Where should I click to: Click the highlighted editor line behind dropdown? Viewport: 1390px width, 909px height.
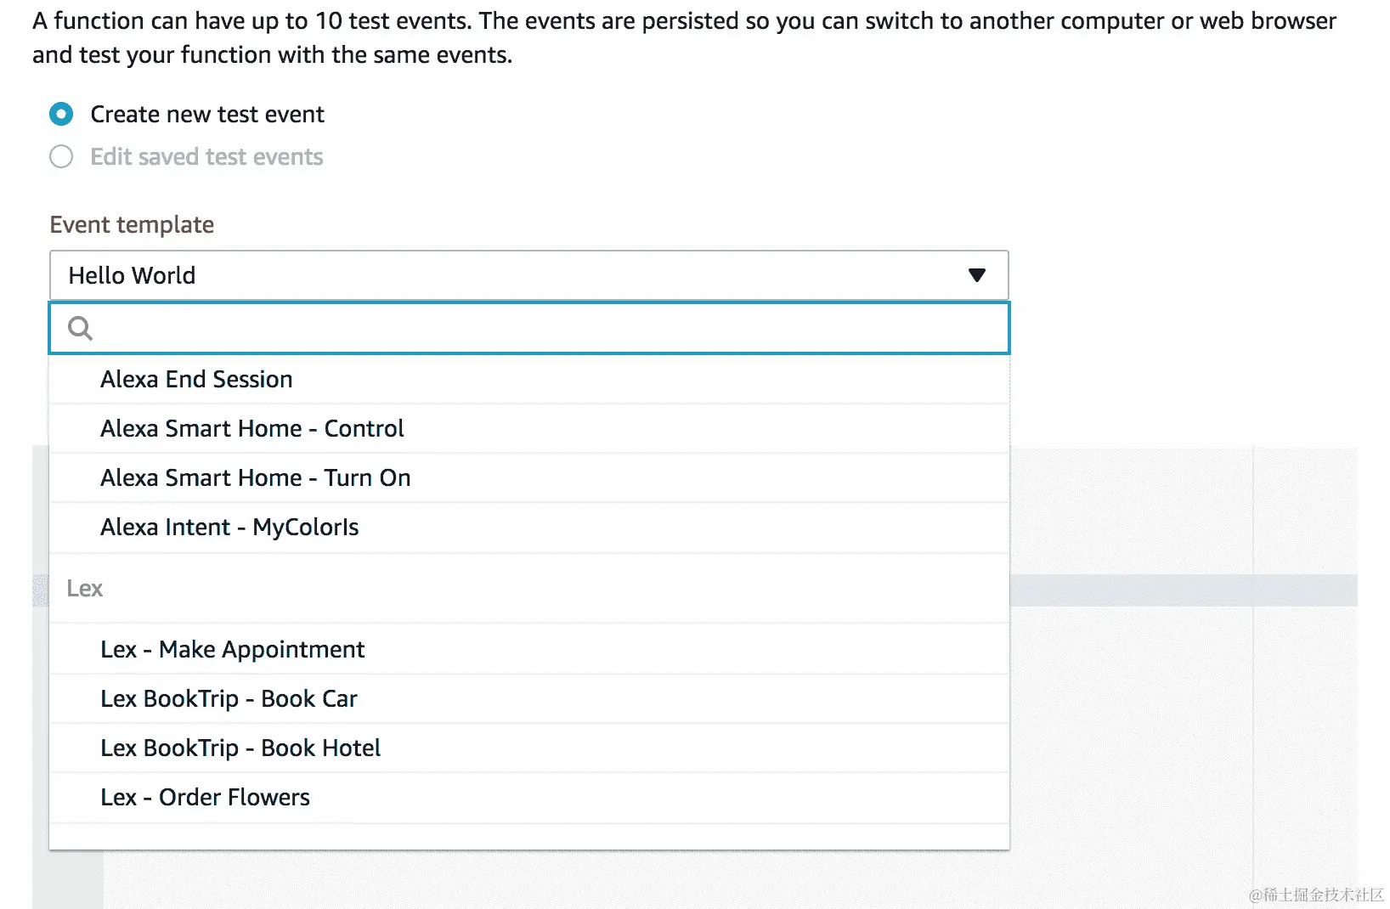(1181, 590)
